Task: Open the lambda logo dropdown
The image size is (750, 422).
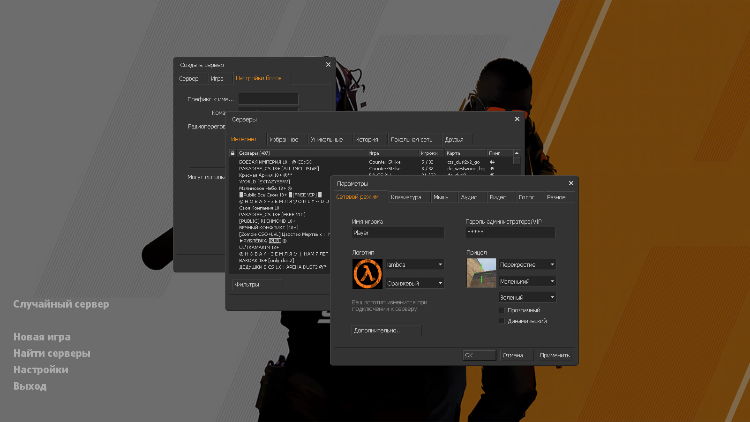Action: 415,265
